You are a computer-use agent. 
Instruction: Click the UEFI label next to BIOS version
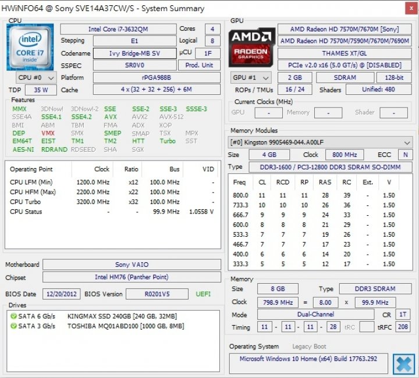point(203,294)
